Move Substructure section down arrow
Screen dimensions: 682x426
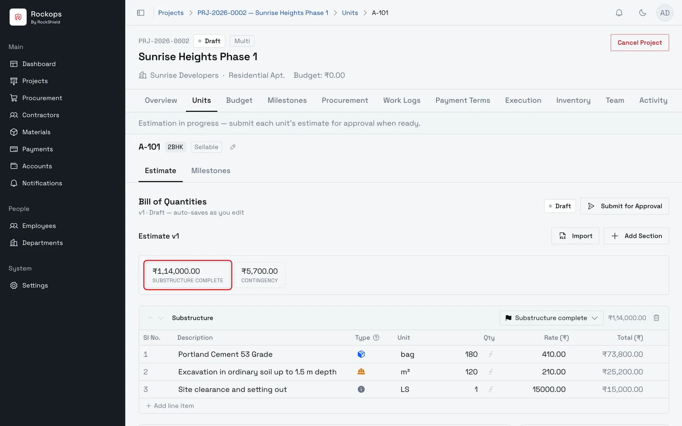click(161, 318)
